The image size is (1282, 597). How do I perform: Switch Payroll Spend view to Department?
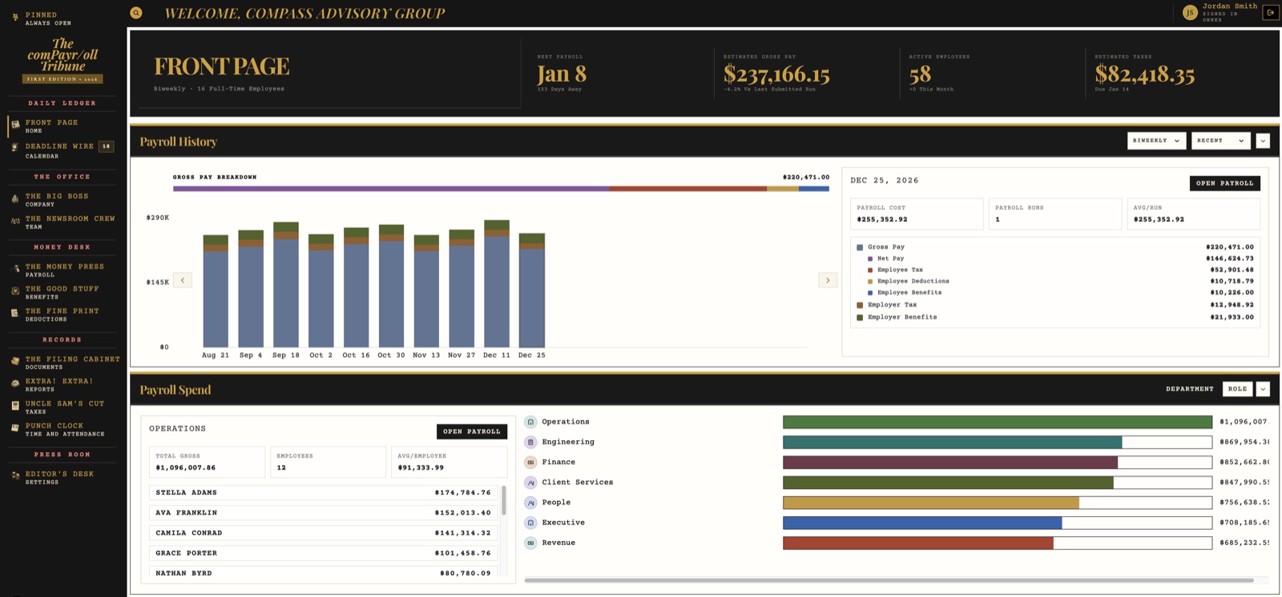[x=1189, y=389]
